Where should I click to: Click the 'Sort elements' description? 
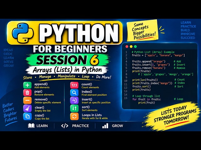[x=90, y=110]
